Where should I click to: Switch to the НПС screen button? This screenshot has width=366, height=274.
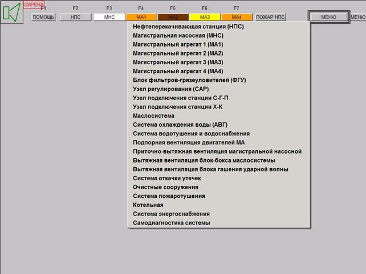tap(75, 17)
